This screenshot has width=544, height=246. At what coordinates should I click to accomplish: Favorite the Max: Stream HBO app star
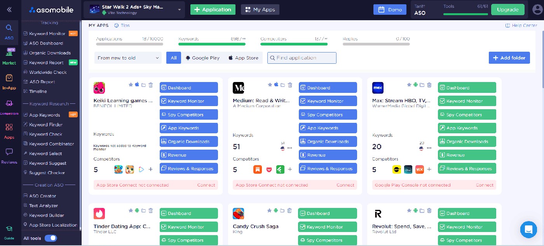tap(409, 85)
